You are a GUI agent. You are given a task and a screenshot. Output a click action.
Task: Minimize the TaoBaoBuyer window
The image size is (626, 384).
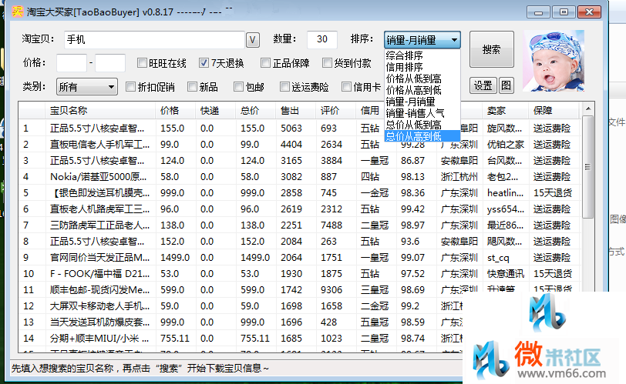[538, 12]
